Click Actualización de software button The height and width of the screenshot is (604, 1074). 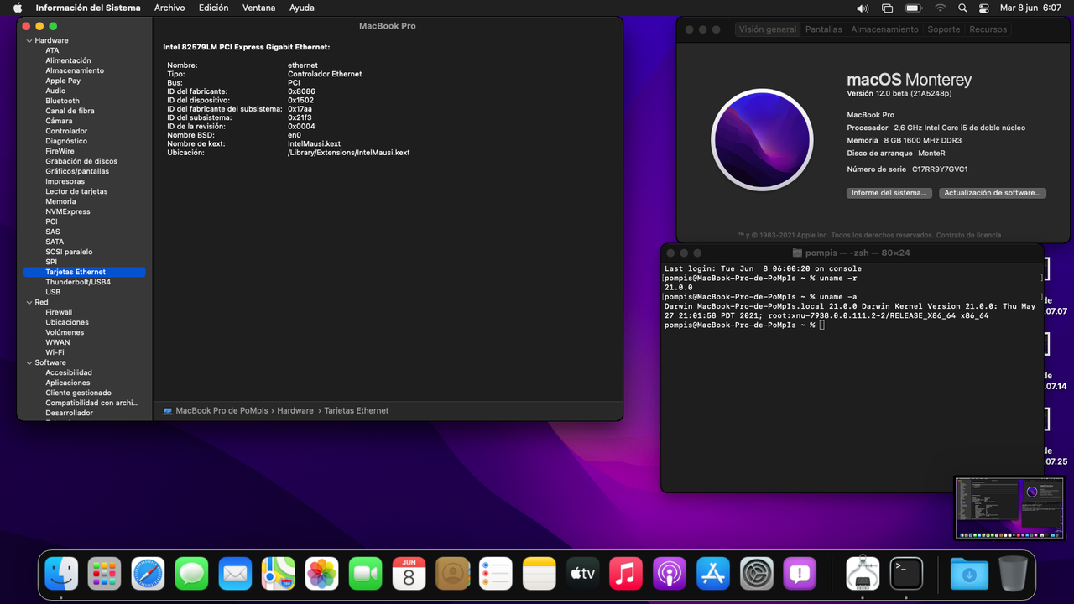tap(992, 193)
